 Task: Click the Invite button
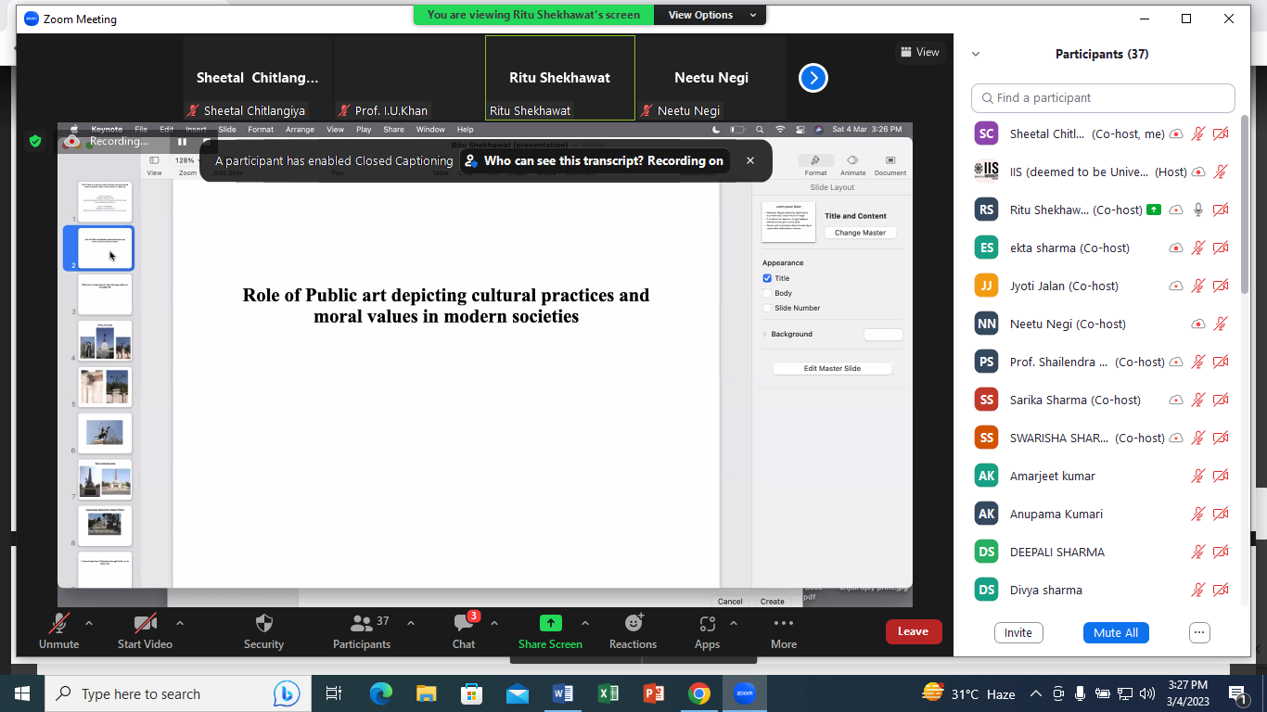(1017, 632)
